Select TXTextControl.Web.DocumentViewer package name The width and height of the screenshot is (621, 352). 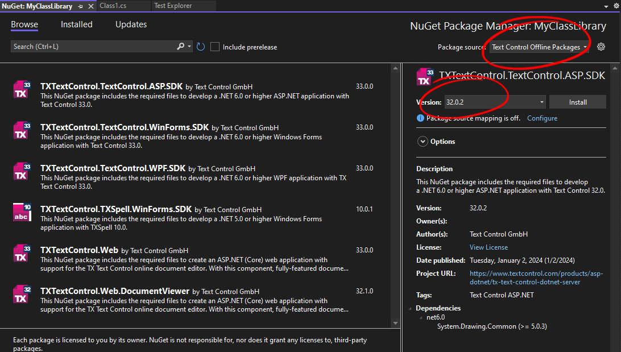[115, 291]
